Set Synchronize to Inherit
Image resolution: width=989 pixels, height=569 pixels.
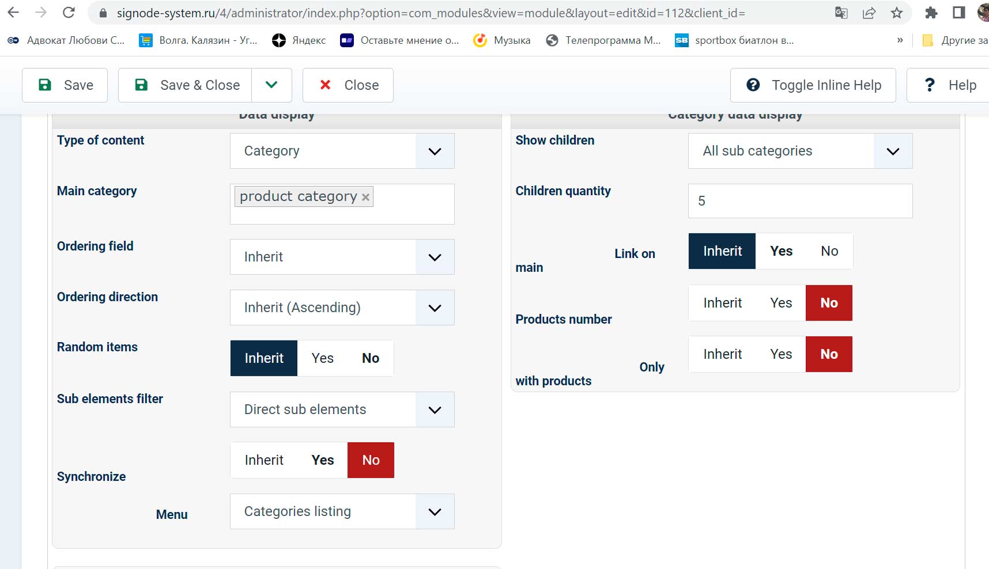point(264,460)
